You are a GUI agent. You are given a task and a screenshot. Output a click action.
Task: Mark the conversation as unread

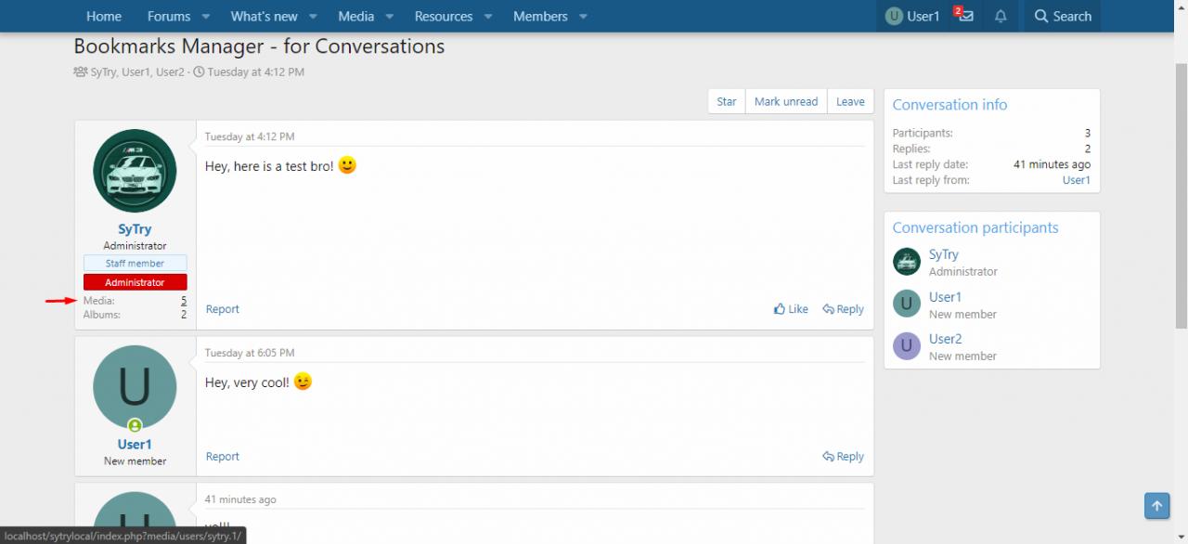click(x=785, y=102)
